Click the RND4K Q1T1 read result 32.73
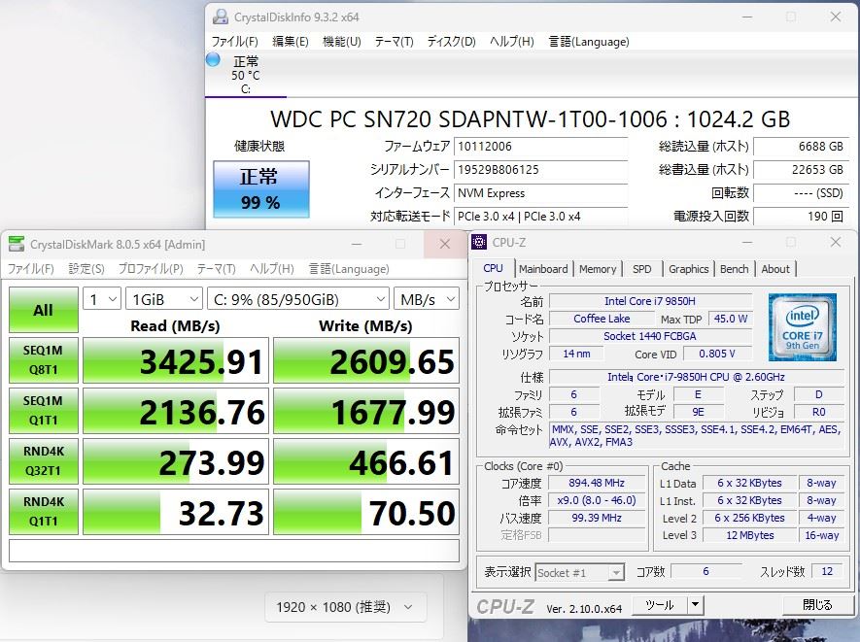This screenshot has width=860, height=642. pyautogui.click(x=176, y=512)
